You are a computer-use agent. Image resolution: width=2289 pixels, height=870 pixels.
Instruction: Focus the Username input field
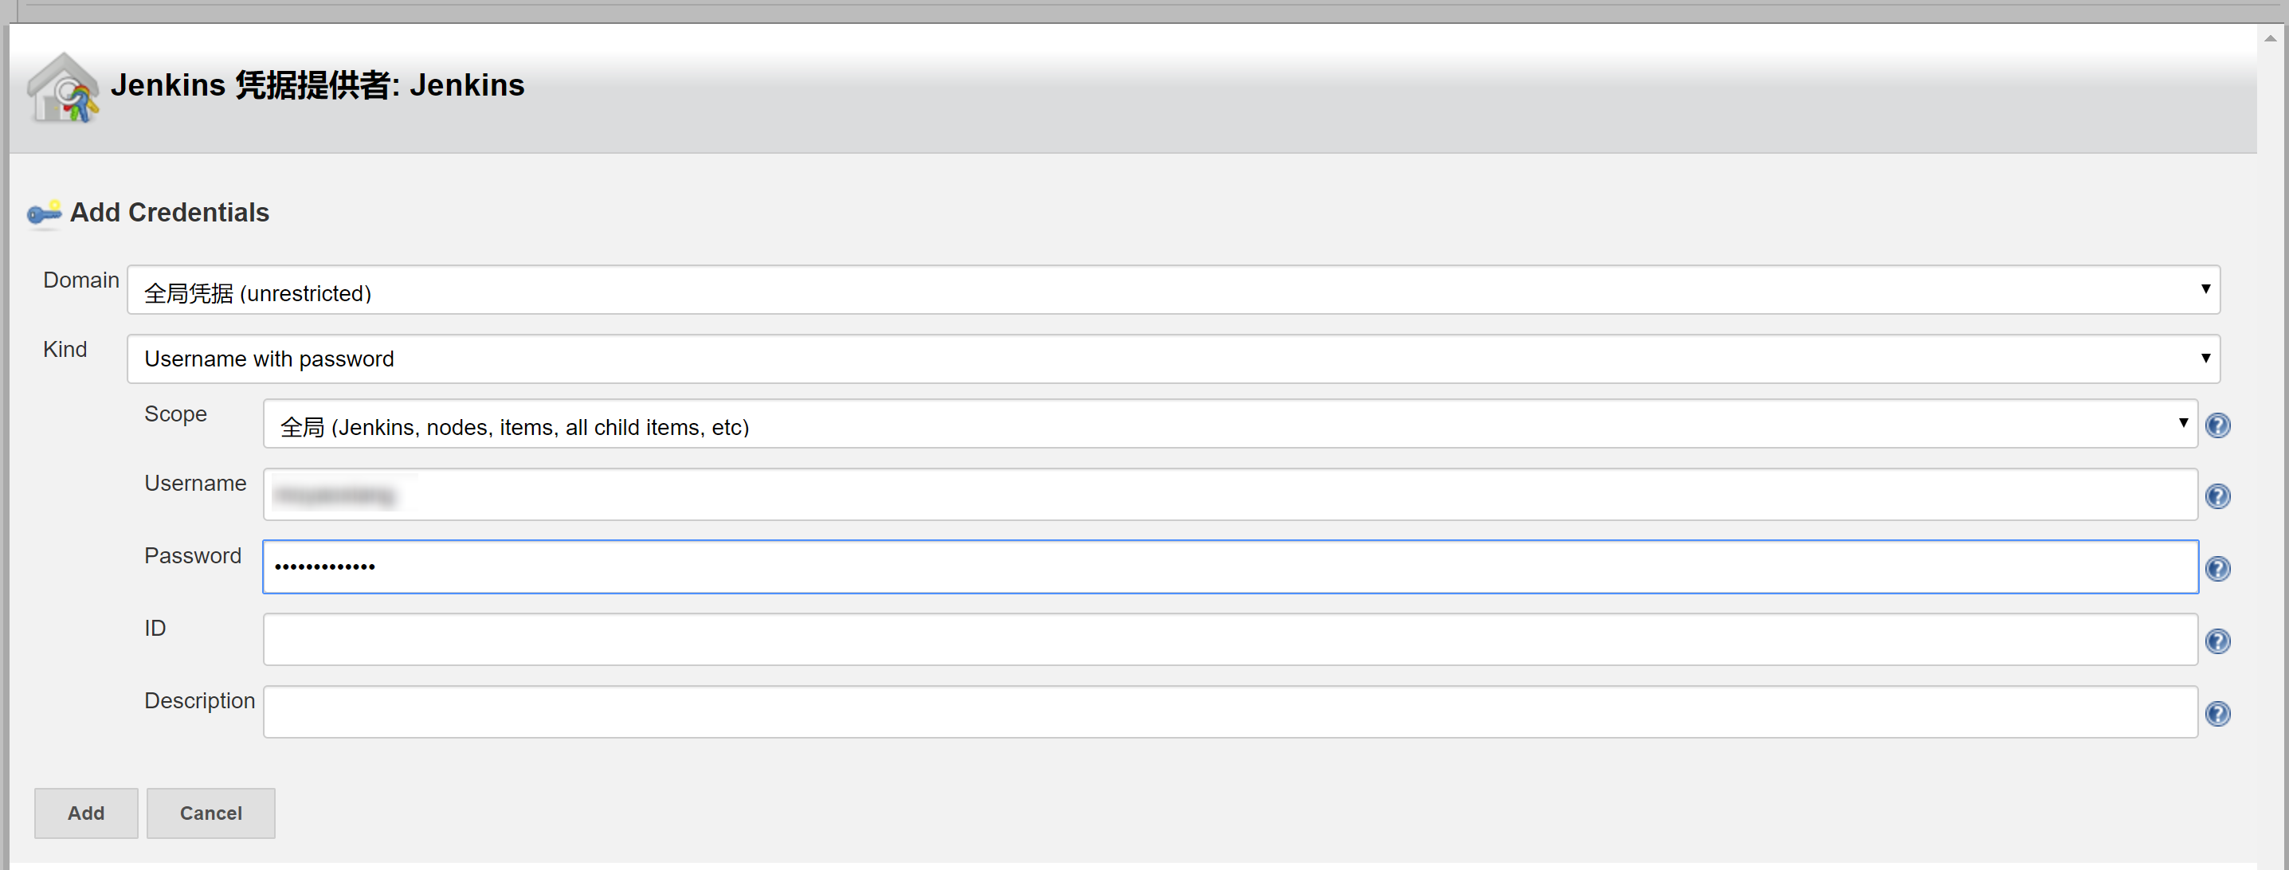(x=1230, y=494)
